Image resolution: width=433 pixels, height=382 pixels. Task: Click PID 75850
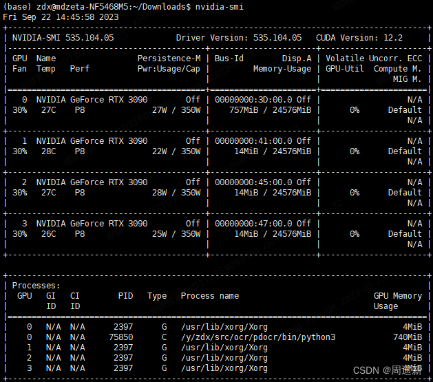[x=121, y=337]
